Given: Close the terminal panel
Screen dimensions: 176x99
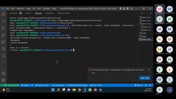Looking at the screenshot, I should click(x=151, y=13).
